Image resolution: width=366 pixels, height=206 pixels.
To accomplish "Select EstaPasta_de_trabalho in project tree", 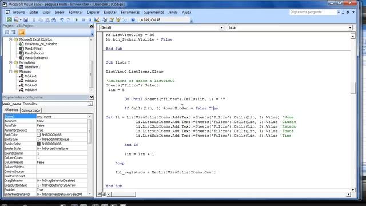I will point(41,44).
